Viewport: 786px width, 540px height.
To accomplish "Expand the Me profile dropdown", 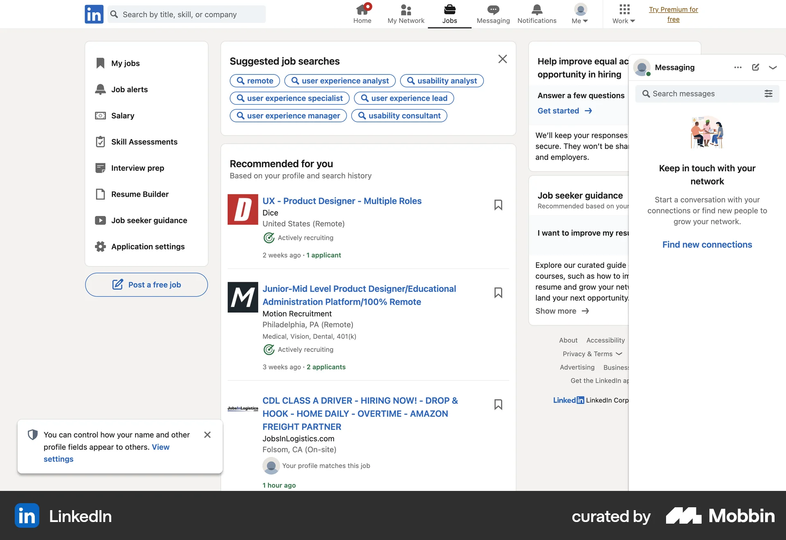I will point(579,14).
